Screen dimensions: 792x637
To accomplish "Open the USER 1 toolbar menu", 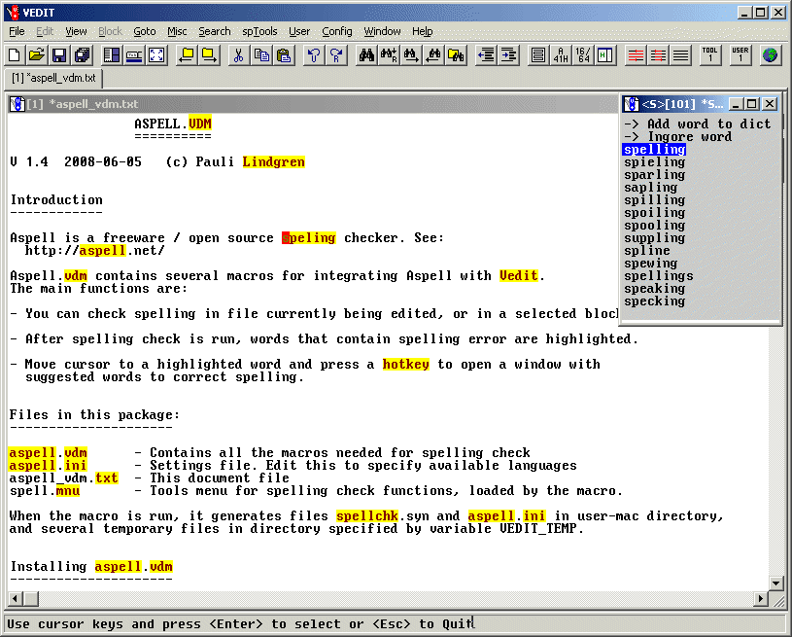I will [x=740, y=55].
